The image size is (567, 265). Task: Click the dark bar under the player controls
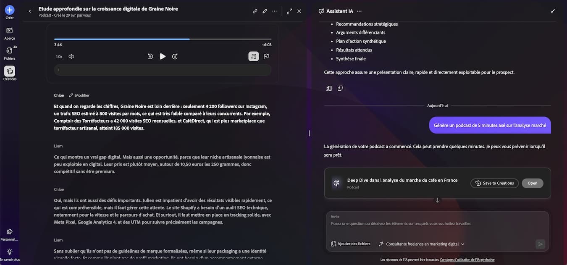163,70
